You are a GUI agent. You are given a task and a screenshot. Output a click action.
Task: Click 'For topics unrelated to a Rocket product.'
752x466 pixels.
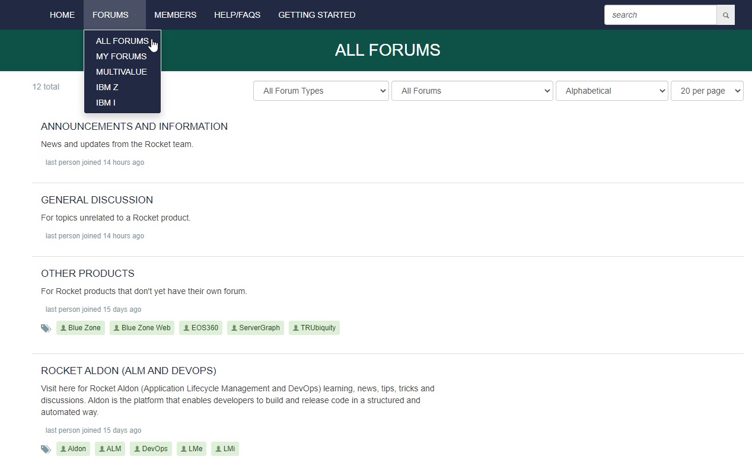116,218
